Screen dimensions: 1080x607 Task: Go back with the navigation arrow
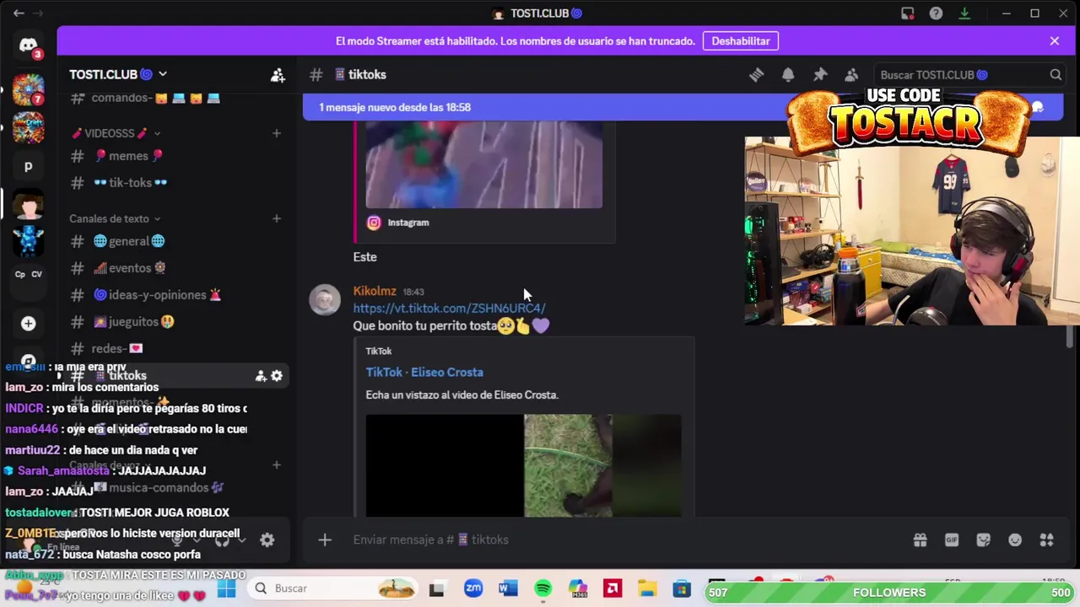(x=19, y=13)
